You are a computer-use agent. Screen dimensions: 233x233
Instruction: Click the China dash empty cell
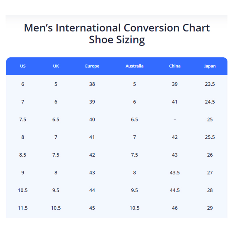175,120
